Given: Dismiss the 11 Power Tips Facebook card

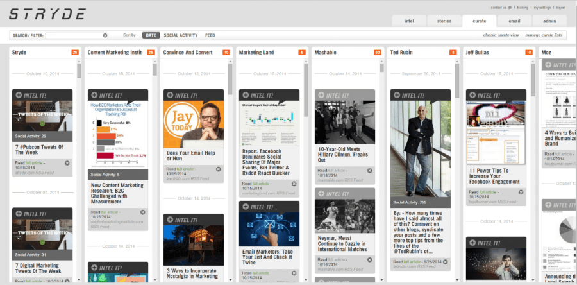Looking at the screenshot, I should pyautogui.click(x=521, y=192).
